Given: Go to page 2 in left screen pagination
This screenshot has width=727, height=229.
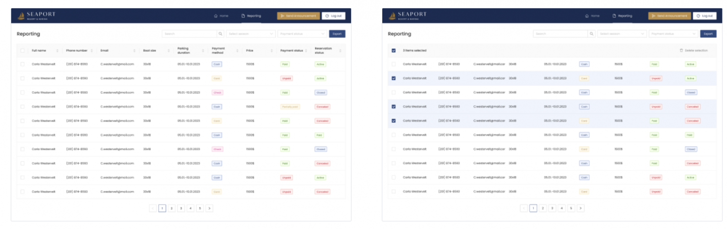Looking at the screenshot, I should pos(172,208).
